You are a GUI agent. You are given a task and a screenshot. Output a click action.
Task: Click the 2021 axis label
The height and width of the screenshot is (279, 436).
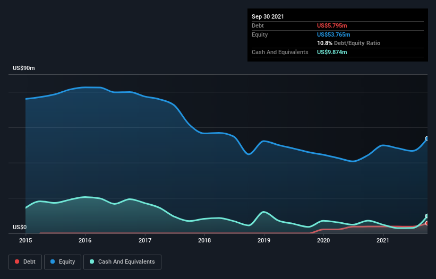(383, 240)
